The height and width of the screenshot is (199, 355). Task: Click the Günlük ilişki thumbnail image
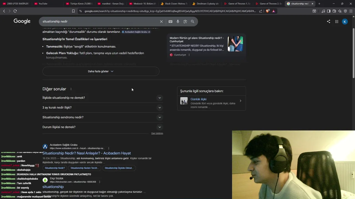click(x=184, y=101)
